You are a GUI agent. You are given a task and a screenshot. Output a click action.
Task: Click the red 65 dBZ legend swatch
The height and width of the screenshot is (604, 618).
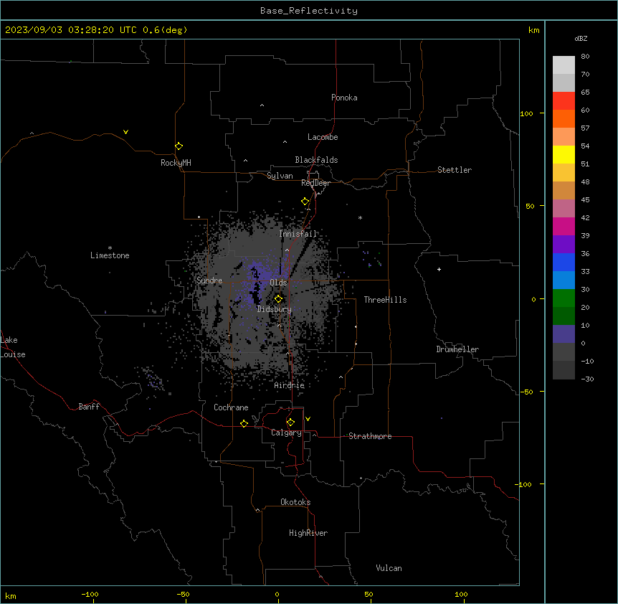point(564,100)
